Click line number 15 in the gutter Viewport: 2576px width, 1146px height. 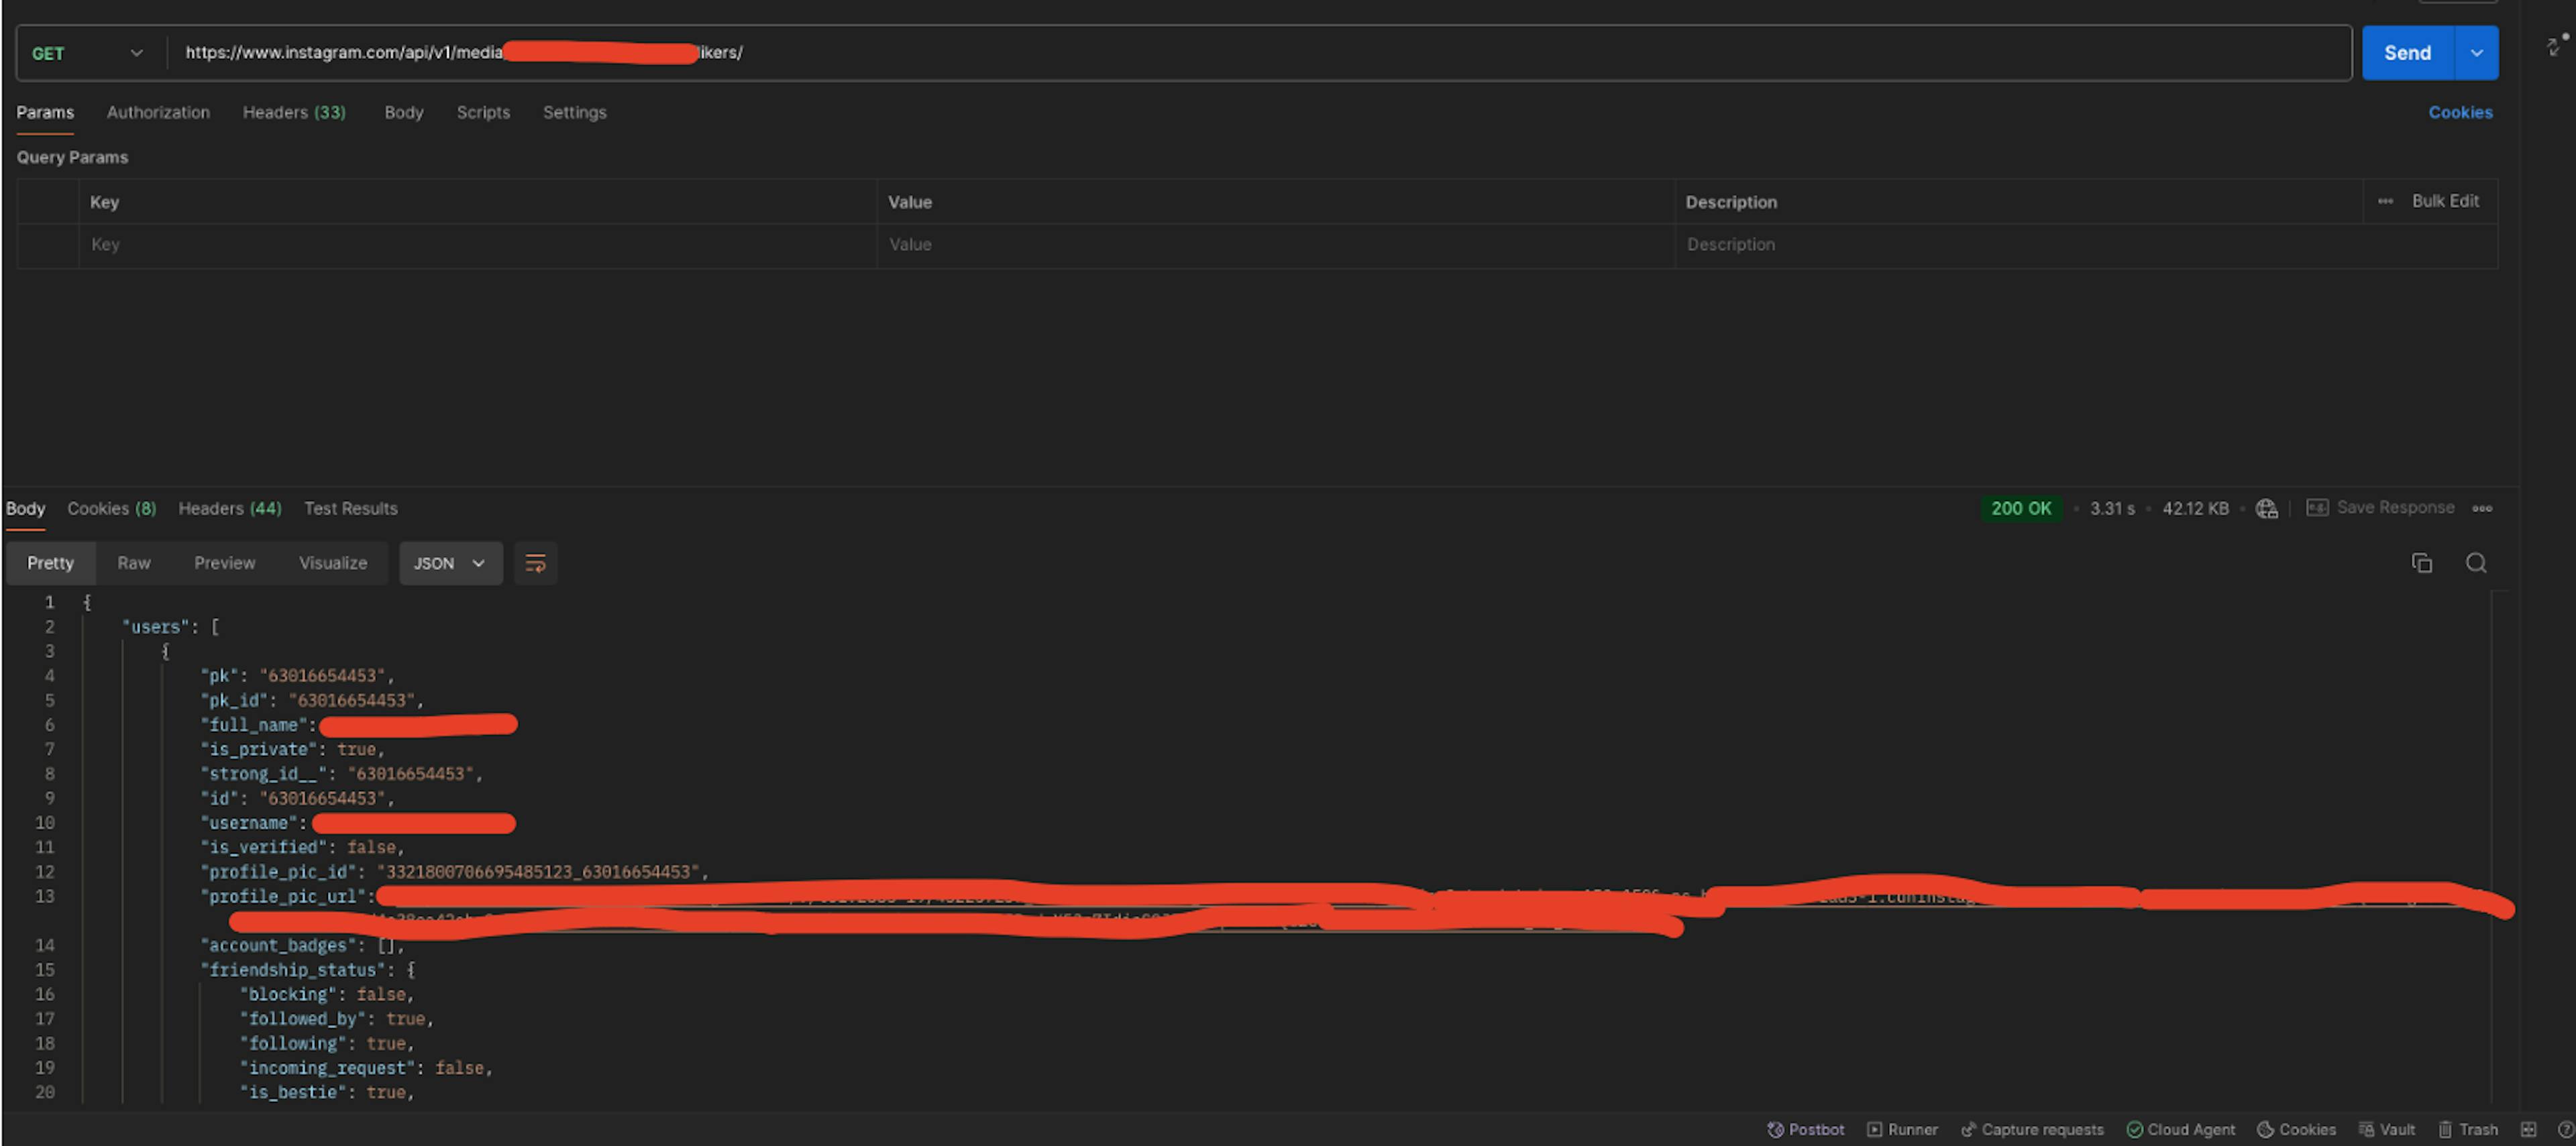(x=45, y=969)
